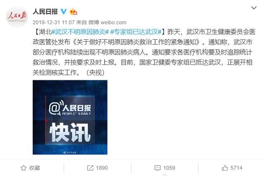
Task: Open hashtag #专家组已达武汉#
Action: coord(136,32)
